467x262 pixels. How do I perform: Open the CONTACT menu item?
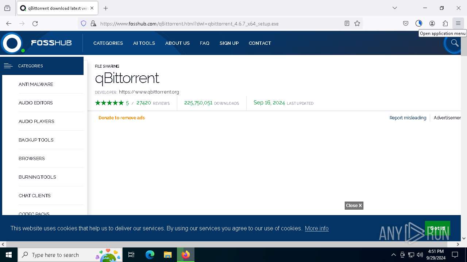(260, 43)
